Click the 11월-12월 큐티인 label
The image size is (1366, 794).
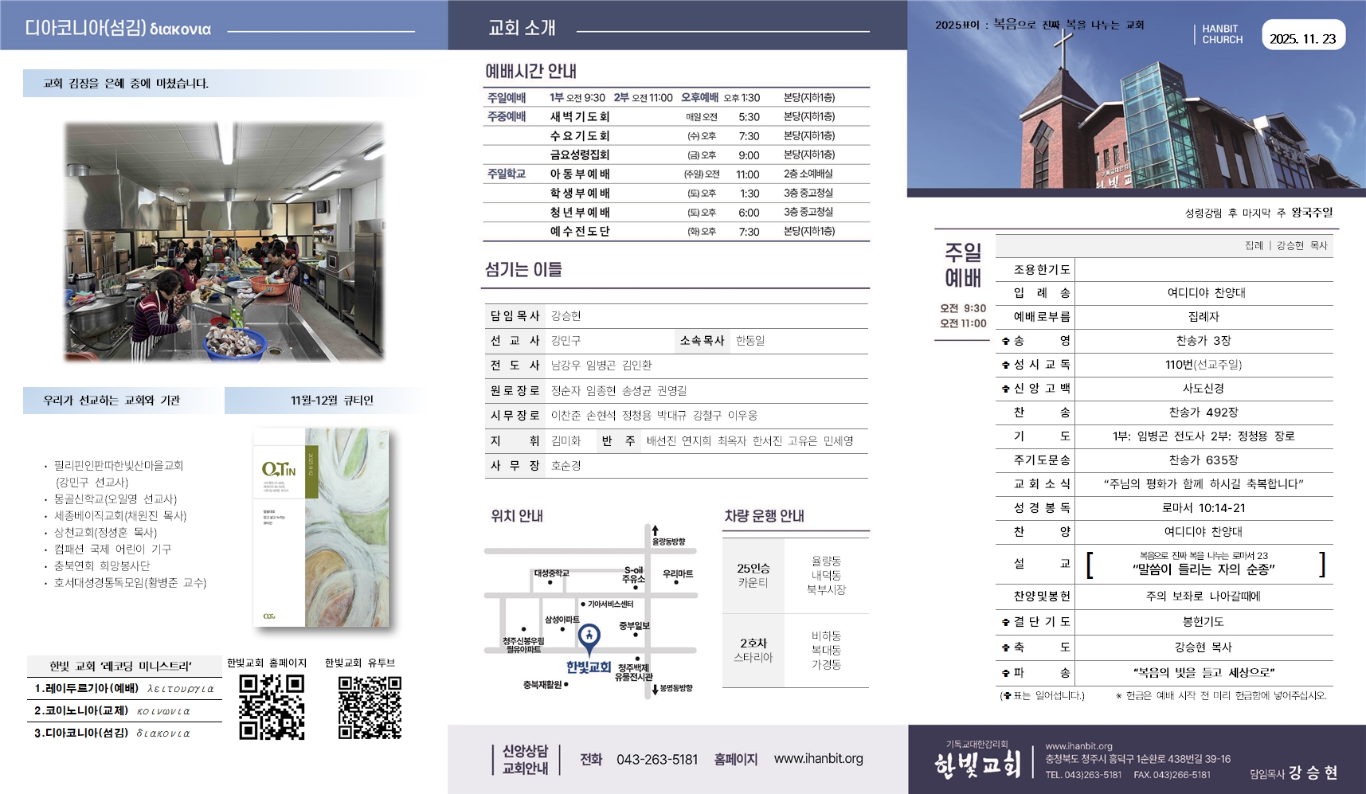pyautogui.click(x=331, y=401)
